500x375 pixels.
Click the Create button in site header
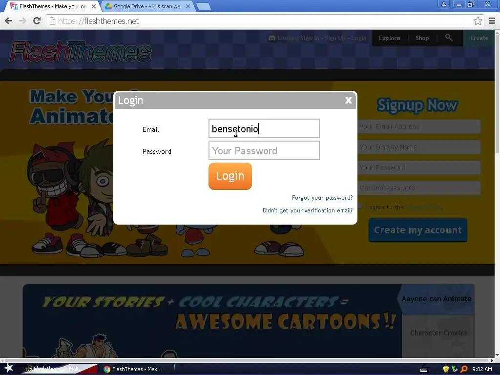(x=479, y=38)
